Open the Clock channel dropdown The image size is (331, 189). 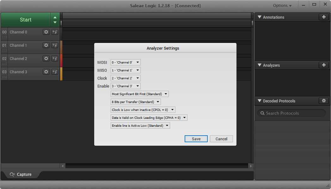tap(126, 78)
